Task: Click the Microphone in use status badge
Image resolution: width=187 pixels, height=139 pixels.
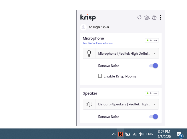Action: pos(152,40)
